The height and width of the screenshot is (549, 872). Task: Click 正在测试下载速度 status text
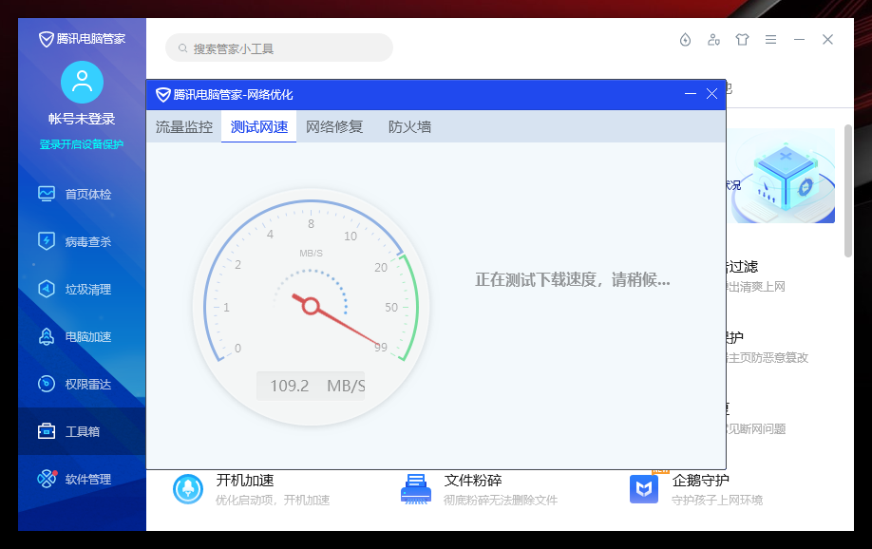(572, 279)
